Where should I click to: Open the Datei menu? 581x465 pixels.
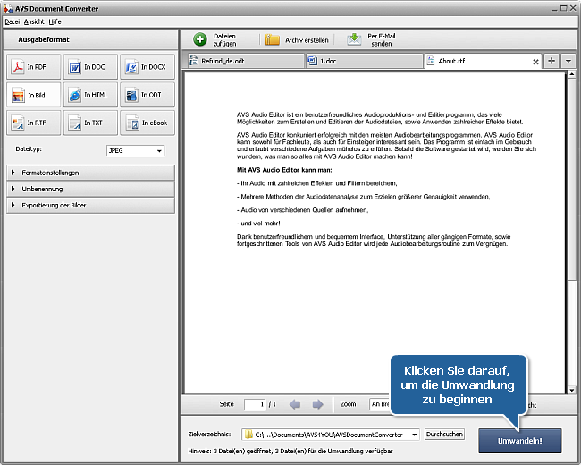[12, 21]
